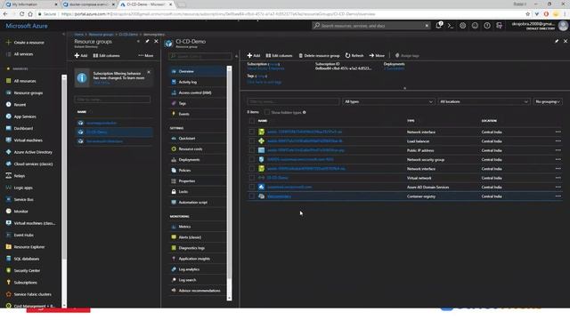Open Monitor icon in sidebar
Screen dimensions: 570x320
(x=8, y=212)
